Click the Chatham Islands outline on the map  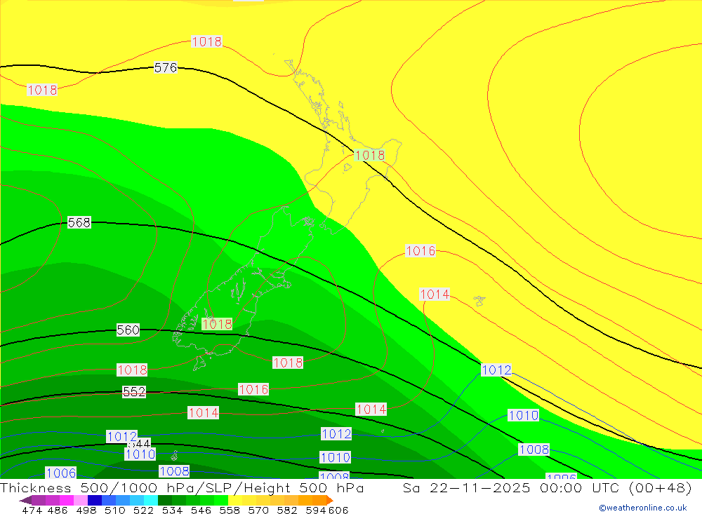click(x=479, y=300)
